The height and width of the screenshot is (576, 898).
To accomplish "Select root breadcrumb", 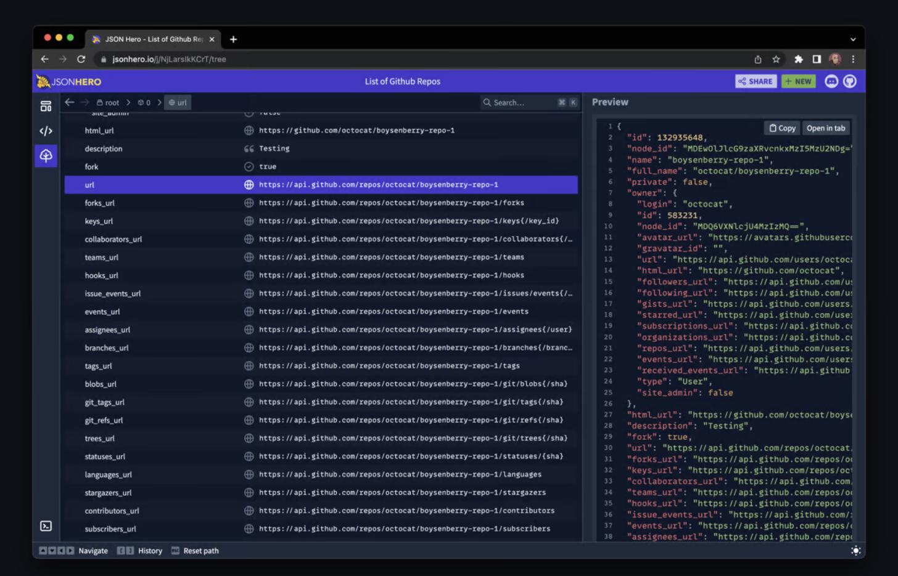I will point(108,103).
